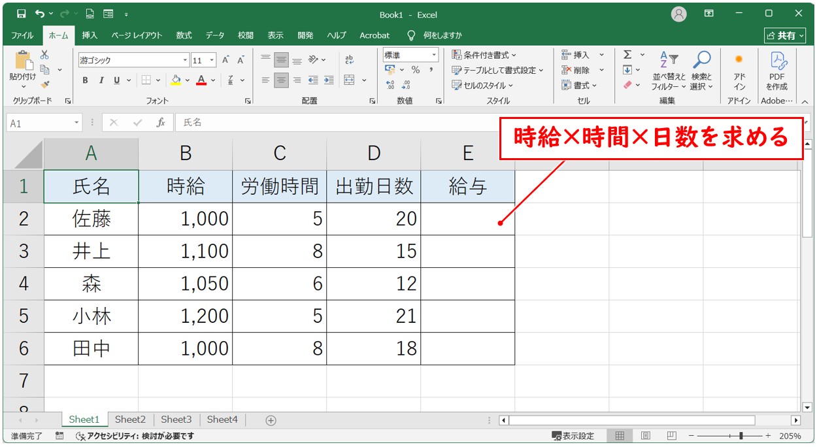Image resolution: width=817 pixels, height=447 pixels.
Task: Open テーブルとして書式設定 dropdown
Action: [497, 70]
